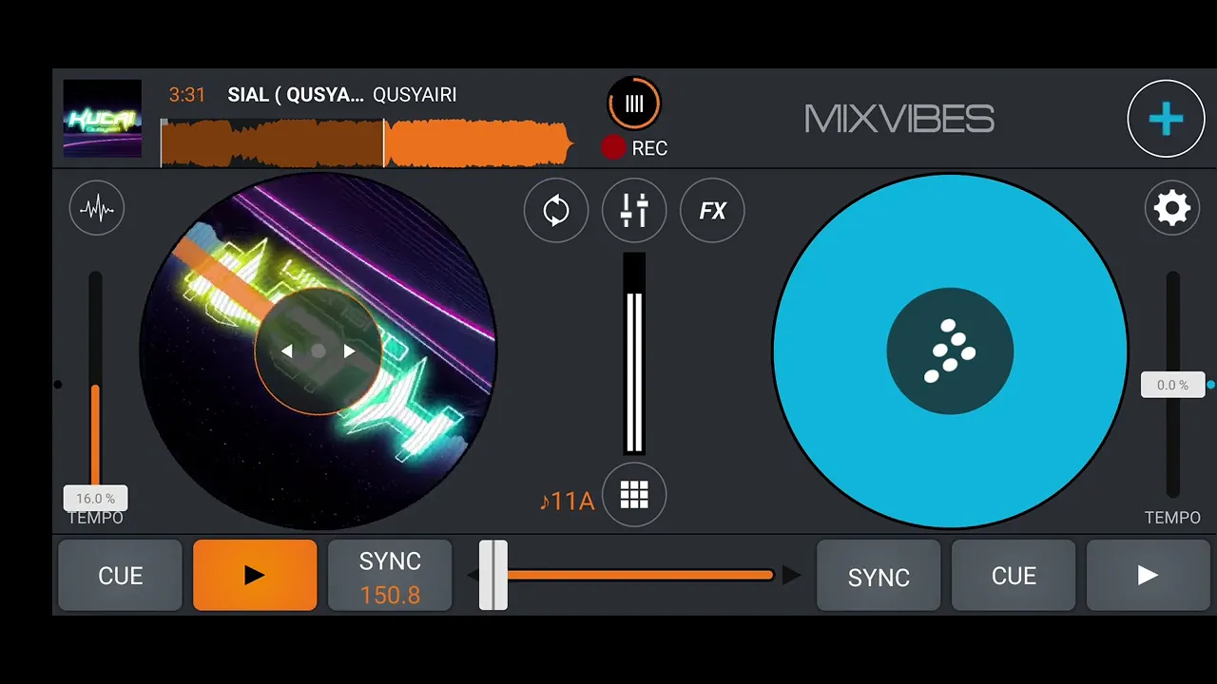Toggle left deck SYNC 150.8
Viewport: 1217px width, 684px height.
point(390,575)
